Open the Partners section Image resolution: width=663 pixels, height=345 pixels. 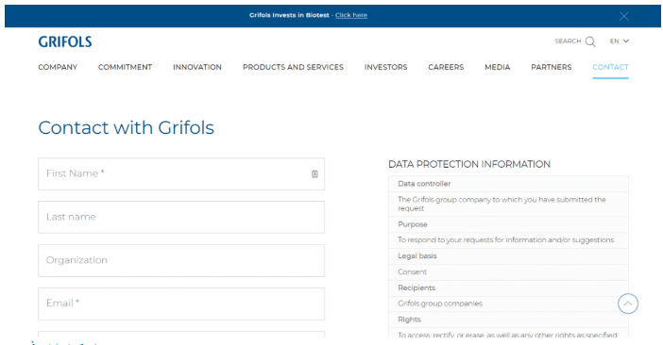pyautogui.click(x=551, y=67)
